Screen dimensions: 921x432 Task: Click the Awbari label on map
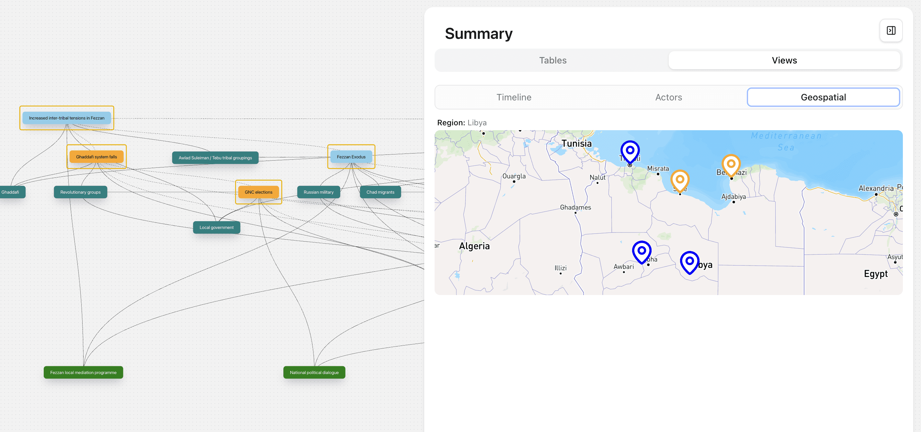(x=623, y=267)
